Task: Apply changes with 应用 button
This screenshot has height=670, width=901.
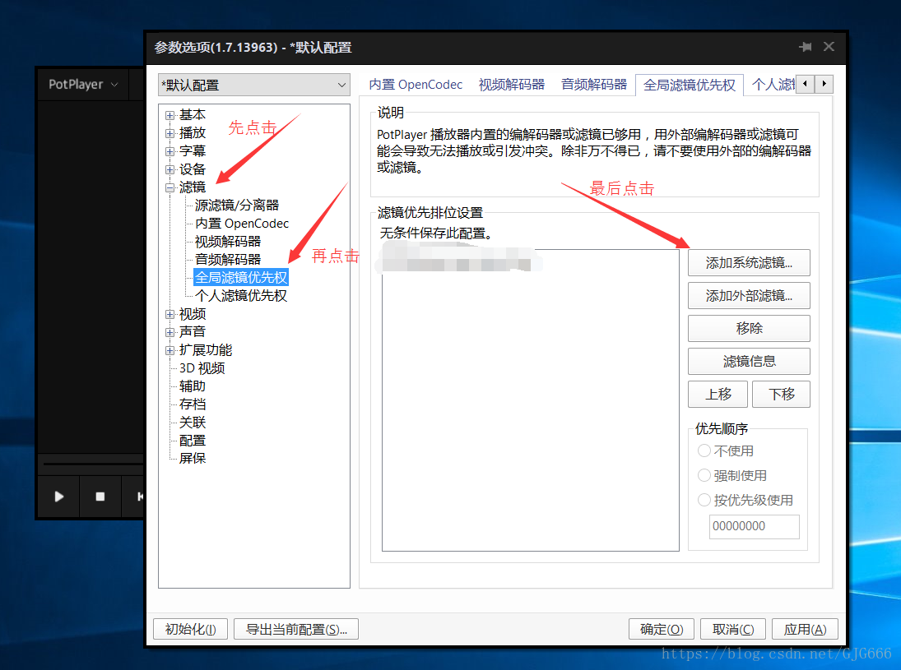Action: tap(805, 629)
